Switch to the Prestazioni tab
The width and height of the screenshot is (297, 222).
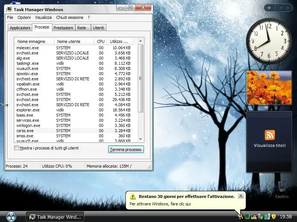click(x=63, y=28)
